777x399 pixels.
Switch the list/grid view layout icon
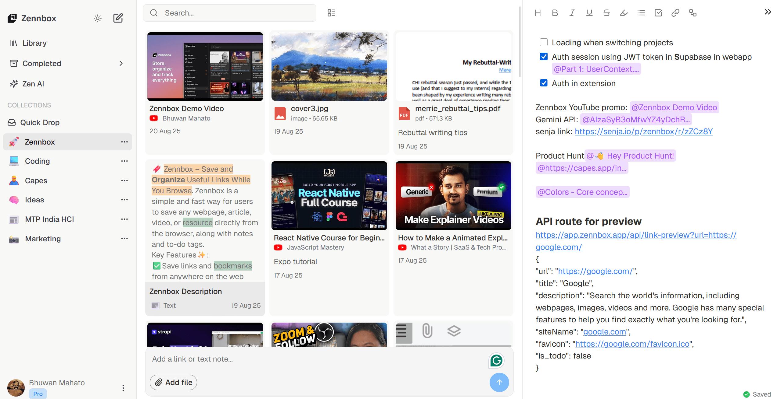(x=331, y=13)
